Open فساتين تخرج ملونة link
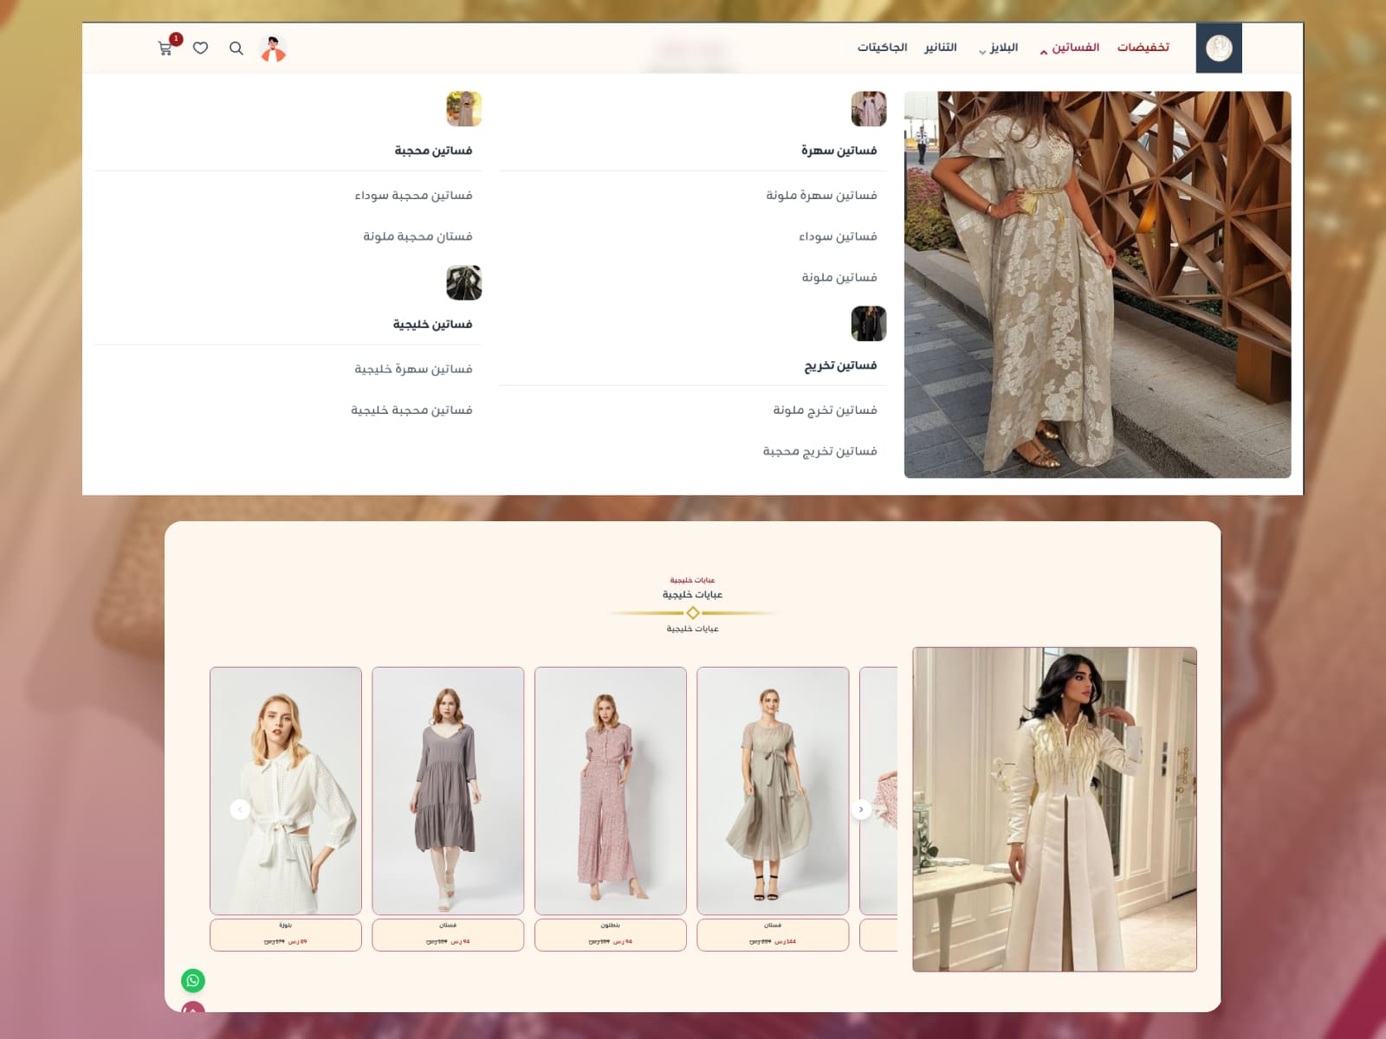The width and height of the screenshot is (1386, 1039). tap(825, 410)
